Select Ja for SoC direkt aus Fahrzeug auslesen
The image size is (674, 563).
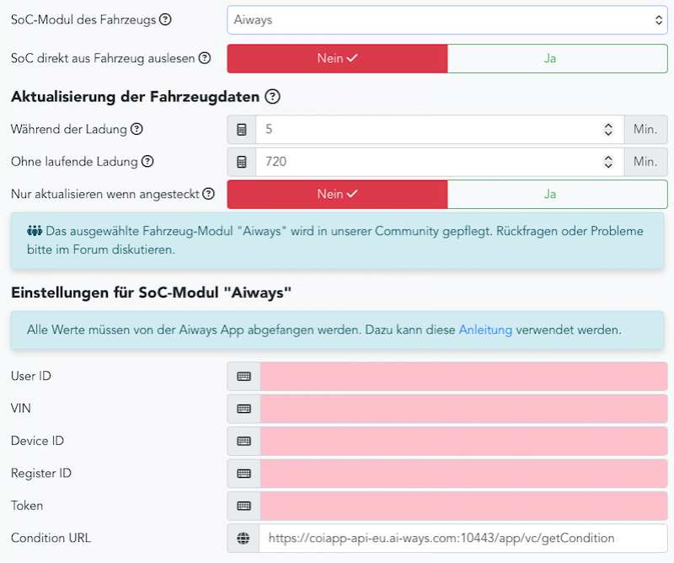(x=557, y=59)
